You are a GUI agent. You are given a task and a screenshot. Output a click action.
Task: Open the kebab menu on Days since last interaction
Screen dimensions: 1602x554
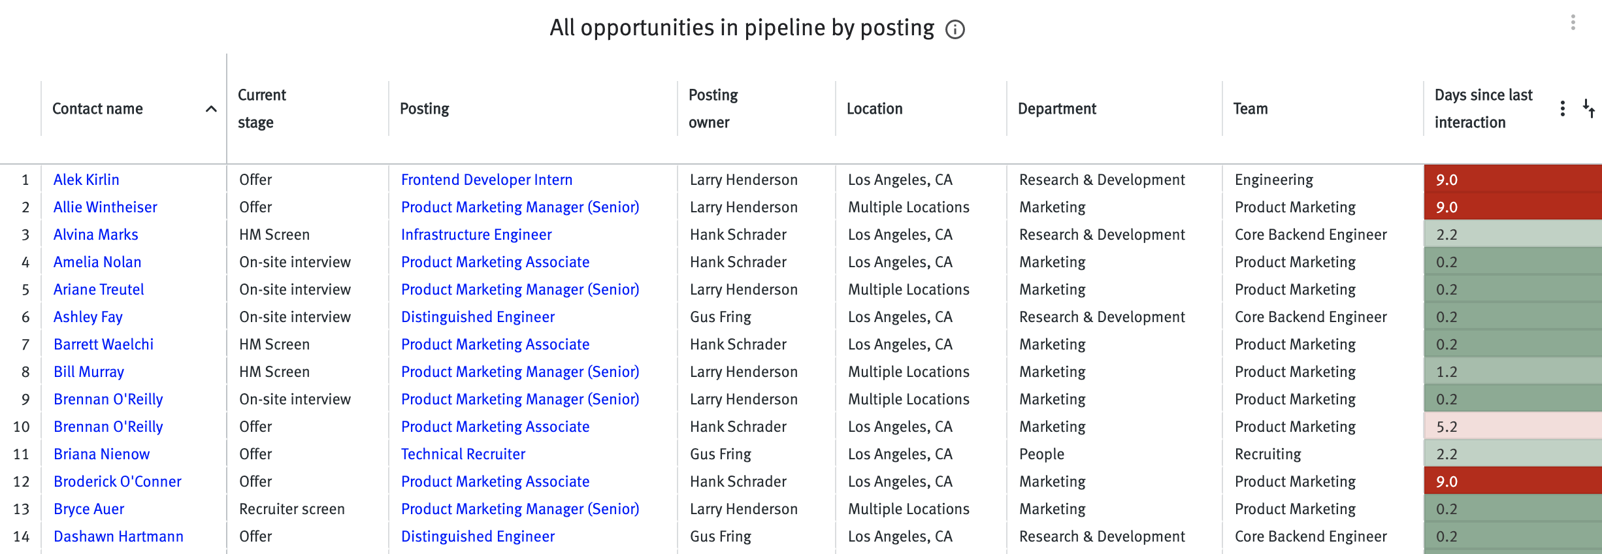click(x=1563, y=108)
